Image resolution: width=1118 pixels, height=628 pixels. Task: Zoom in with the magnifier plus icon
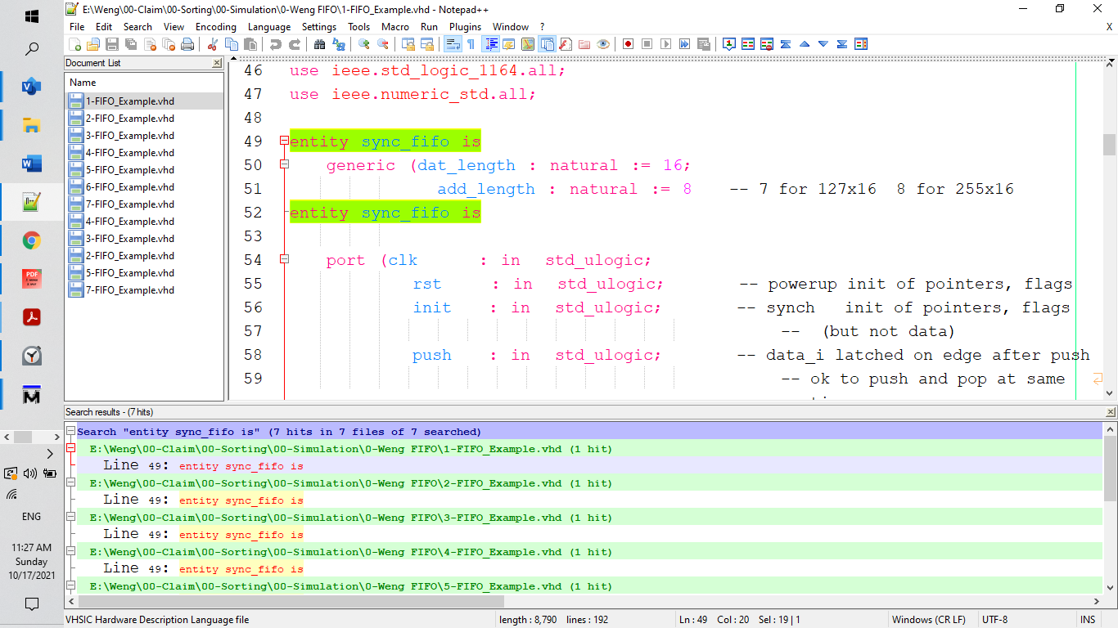[x=363, y=44]
